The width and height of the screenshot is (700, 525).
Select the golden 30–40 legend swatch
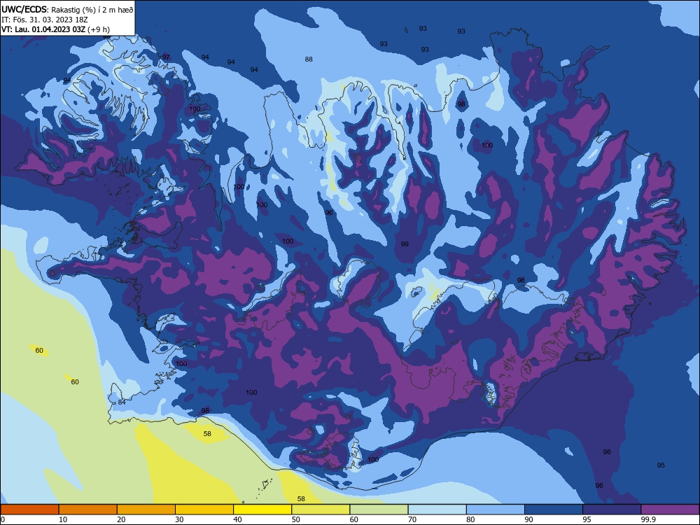[x=204, y=510]
